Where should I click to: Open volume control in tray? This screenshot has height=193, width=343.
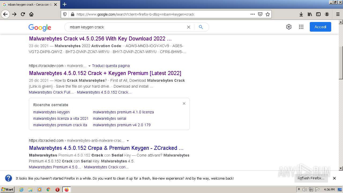(305, 190)
